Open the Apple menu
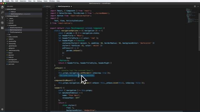The width and height of the screenshot is (200, 112). 3,1
